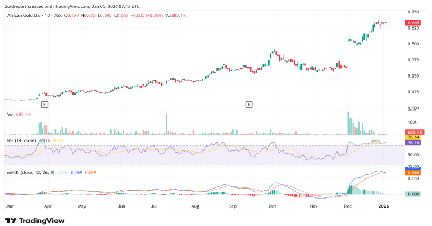432x226 pixels.
Task: Open the MACD (close, 12, 26, 9) legend
Action: pyautogui.click(x=31, y=173)
